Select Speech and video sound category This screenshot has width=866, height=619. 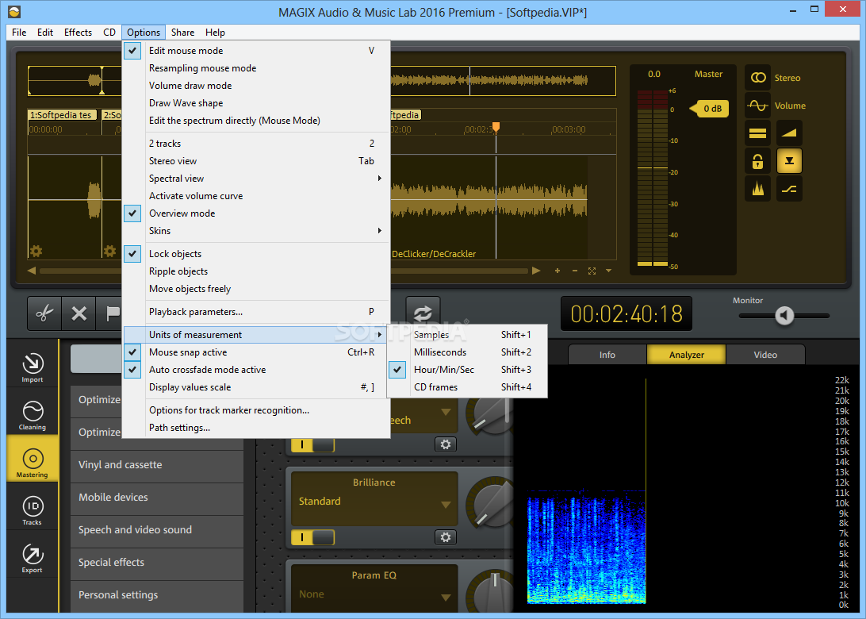click(157, 530)
